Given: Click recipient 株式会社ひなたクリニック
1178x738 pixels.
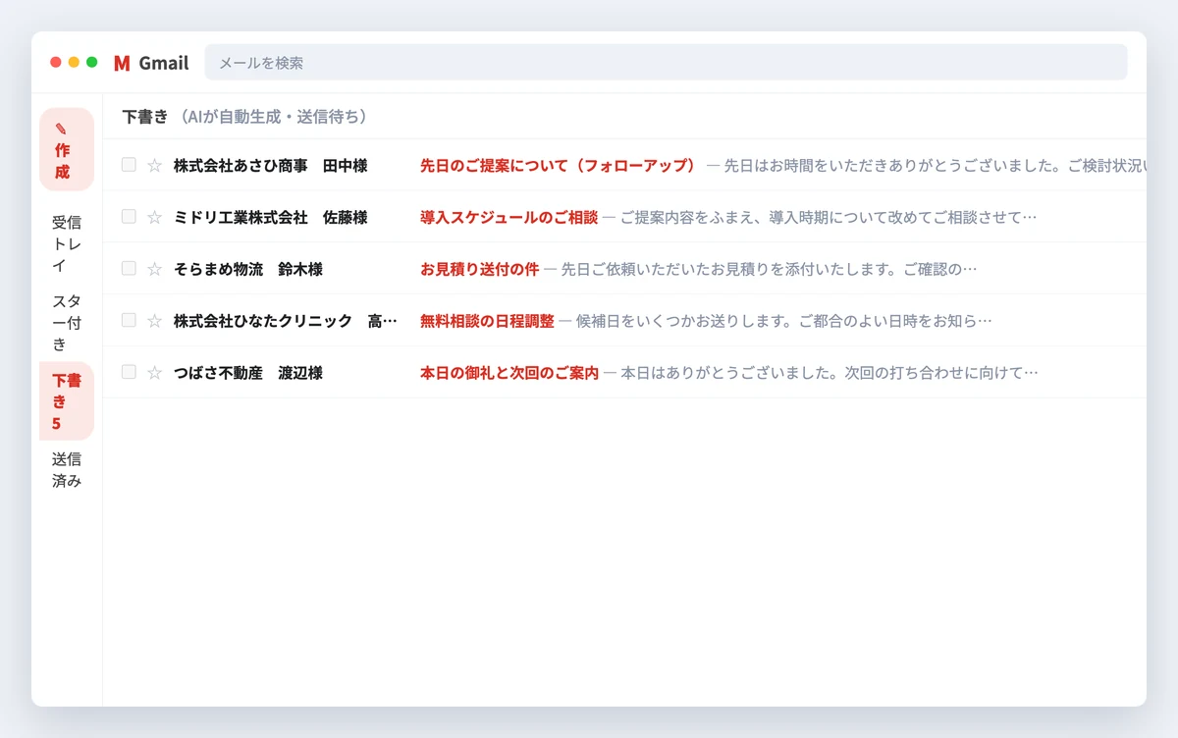Looking at the screenshot, I should coord(286,321).
